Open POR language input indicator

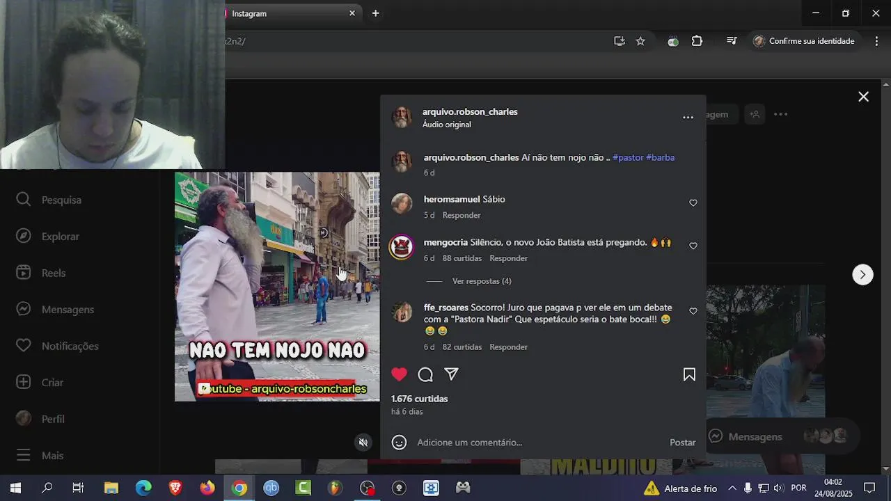pyautogui.click(x=799, y=488)
